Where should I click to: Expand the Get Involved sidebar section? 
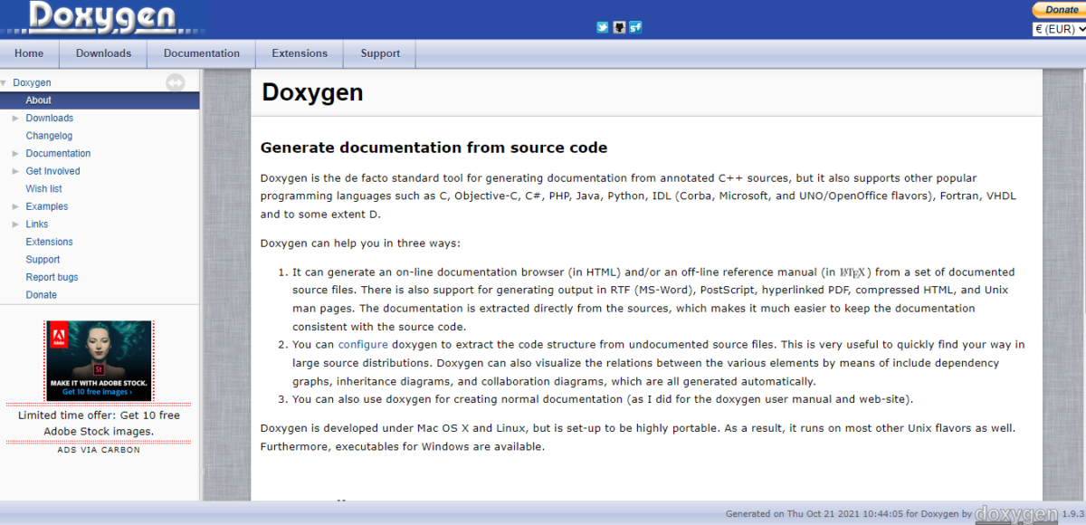tap(14, 171)
